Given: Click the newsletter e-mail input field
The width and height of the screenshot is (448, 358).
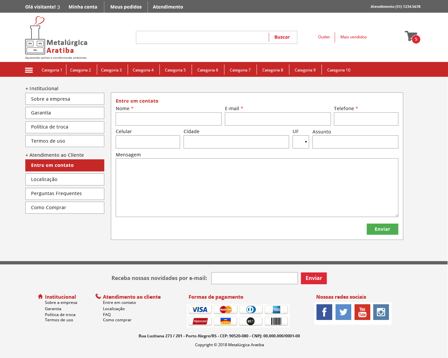Looking at the screenshot, I should coord(254,278).
